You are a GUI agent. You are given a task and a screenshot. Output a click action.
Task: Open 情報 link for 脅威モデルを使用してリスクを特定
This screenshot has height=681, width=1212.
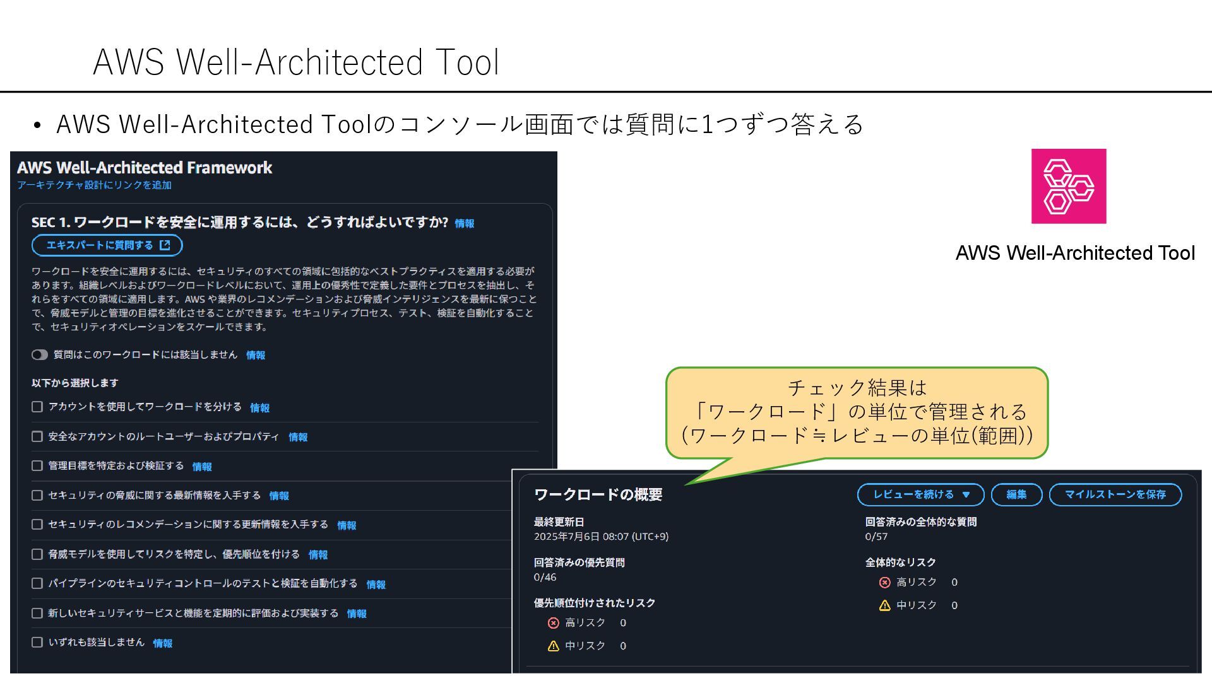[318, 555]
